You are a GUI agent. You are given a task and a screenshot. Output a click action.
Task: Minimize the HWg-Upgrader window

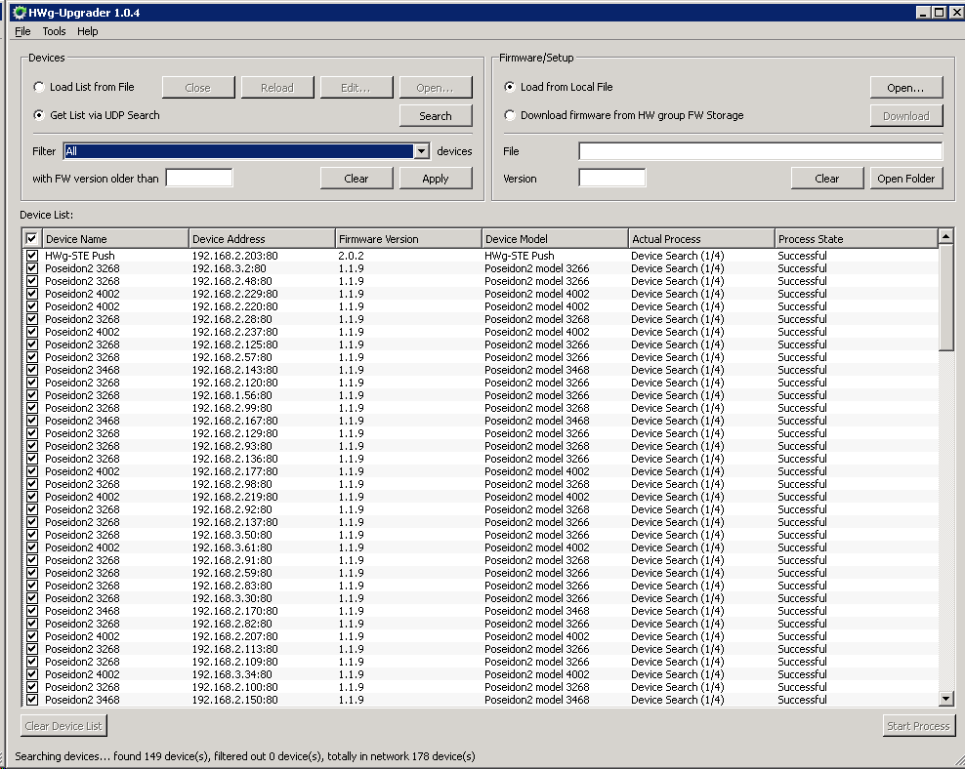(x=923, y=13)
